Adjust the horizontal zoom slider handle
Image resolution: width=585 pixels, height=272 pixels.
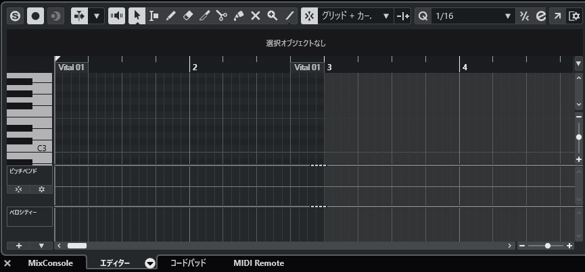548,246
